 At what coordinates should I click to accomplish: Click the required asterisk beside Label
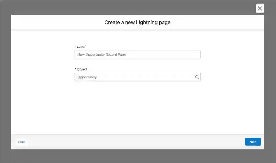pos(75,46)
